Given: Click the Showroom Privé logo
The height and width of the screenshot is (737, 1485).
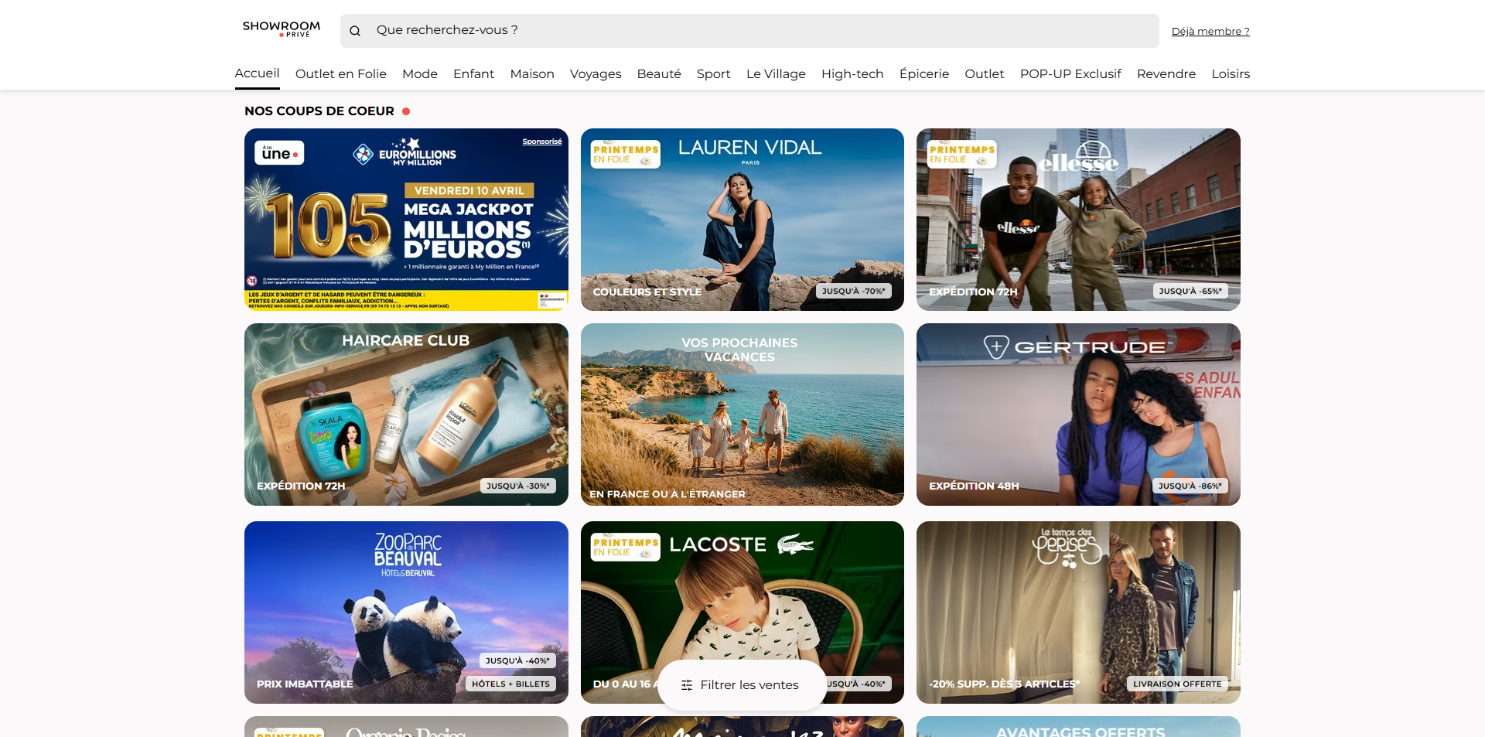Looking at the screenshot, I should tap(281, 29).
